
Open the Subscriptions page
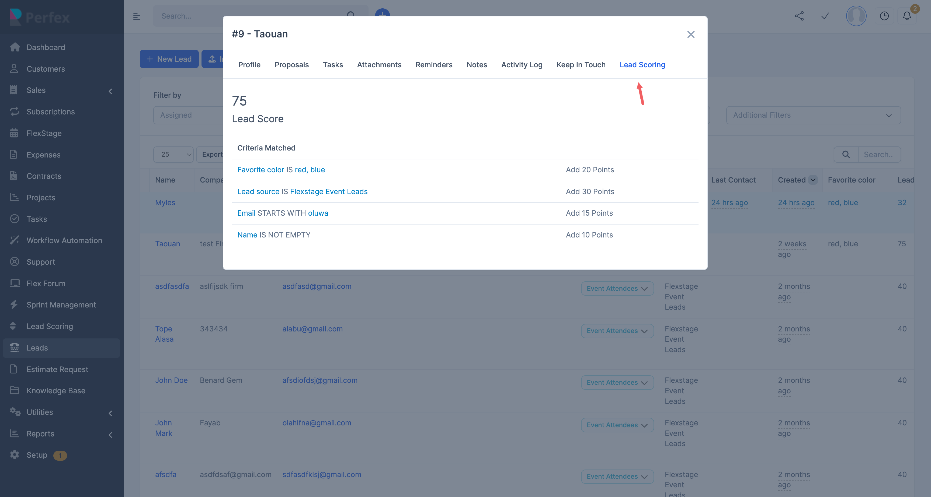[x=51, y=112]
